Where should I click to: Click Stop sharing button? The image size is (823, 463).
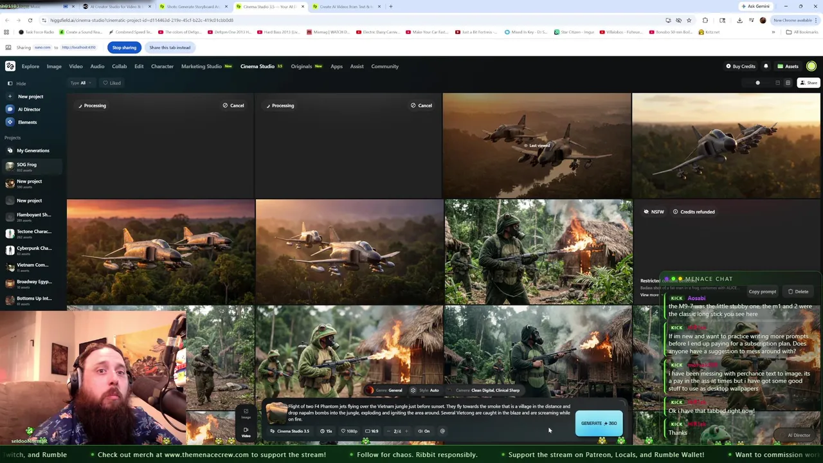click(124, 48)
